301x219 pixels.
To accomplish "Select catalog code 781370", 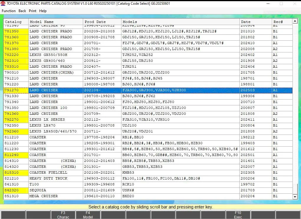I will (16, 43).
